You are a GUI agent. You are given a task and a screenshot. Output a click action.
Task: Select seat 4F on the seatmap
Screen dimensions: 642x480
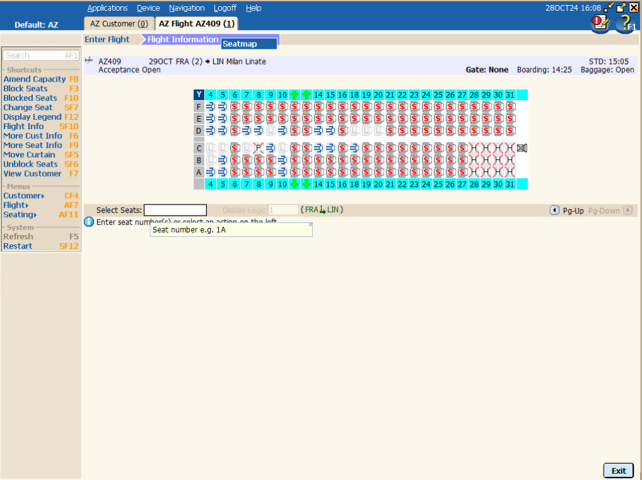tap(211, 107)
